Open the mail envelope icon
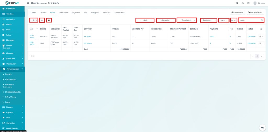 [248, 3]
